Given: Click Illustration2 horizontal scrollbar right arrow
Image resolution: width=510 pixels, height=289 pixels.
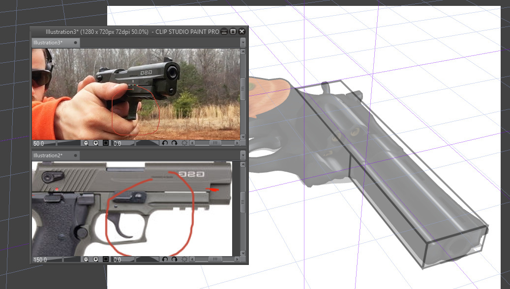Looking at the screenshot, I should pyautogui.click(x=237, y=259).
